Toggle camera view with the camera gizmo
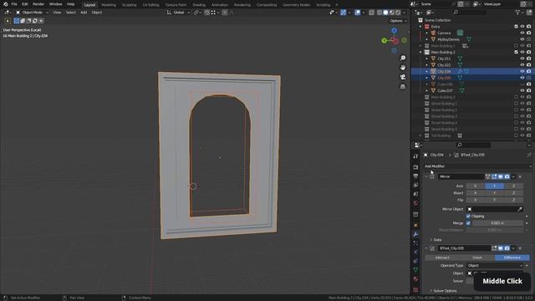 pos(403,77)
